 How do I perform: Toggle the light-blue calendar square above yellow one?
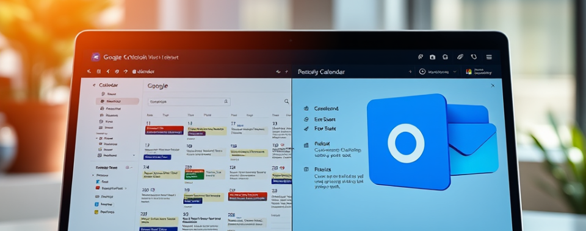click(x=96, y=204)
